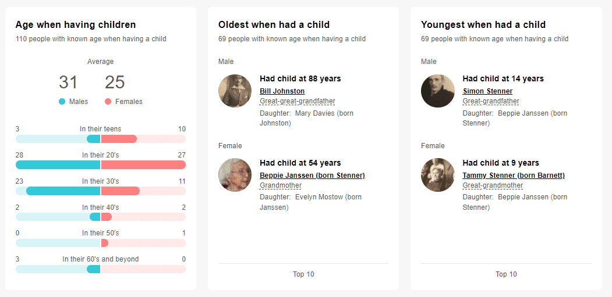Viewport: 612px width, 297px height.
Task: Show Top 10 oldest parents
Action: click(x=303, y=274)
